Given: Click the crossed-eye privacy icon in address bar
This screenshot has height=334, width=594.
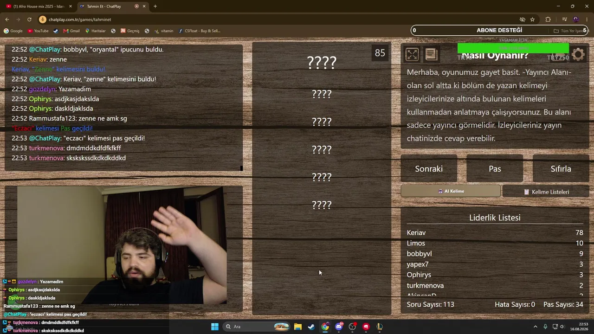Looking at the screenshot, I should pyautogui.click(x=523, y=19).
